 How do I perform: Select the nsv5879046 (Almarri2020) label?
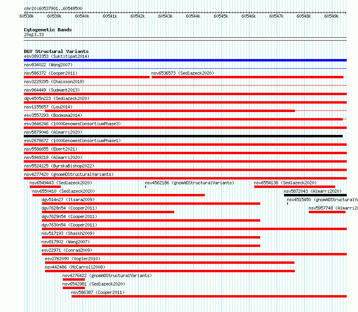[53, 132]
